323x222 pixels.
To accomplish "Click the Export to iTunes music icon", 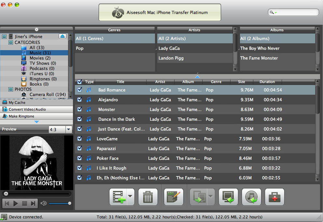I will [251, 197].
